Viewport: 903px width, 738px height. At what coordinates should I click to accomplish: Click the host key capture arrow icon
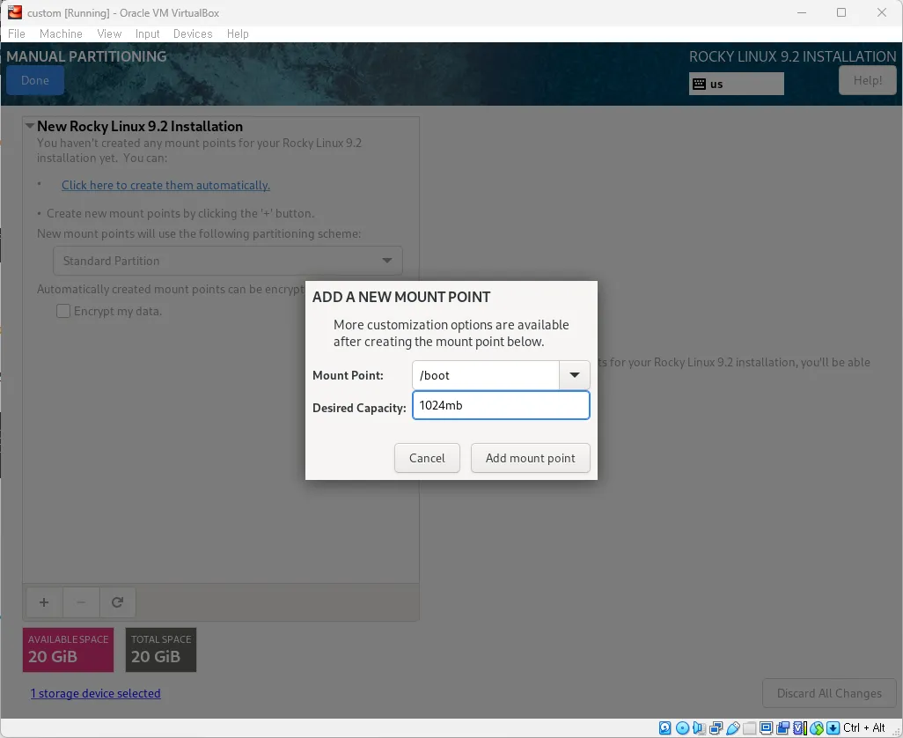coord(833,727)
